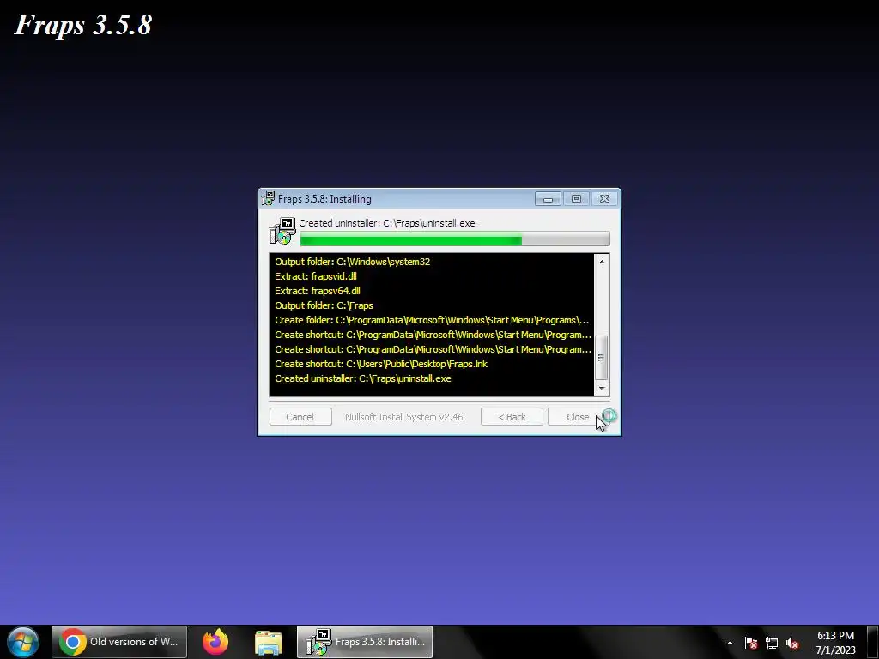
Task: Select log line 'Create folder: C:\ProgramData...'
Action: pyautogui.click(x=433, y=320)
